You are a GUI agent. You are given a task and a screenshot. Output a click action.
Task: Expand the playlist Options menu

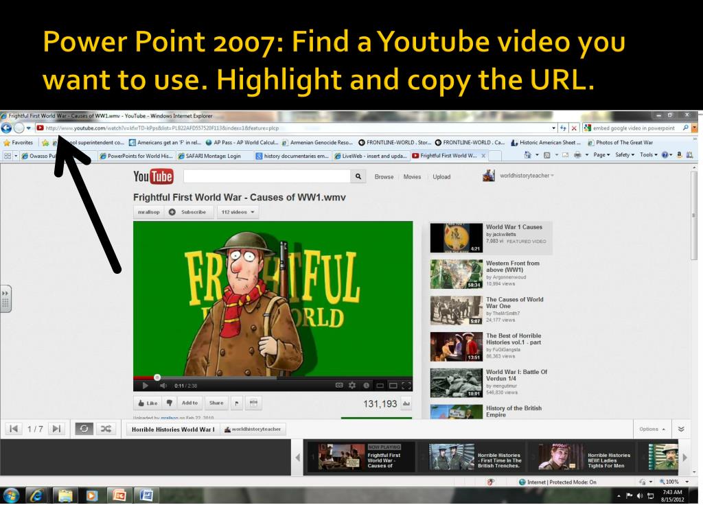point(652,429)
